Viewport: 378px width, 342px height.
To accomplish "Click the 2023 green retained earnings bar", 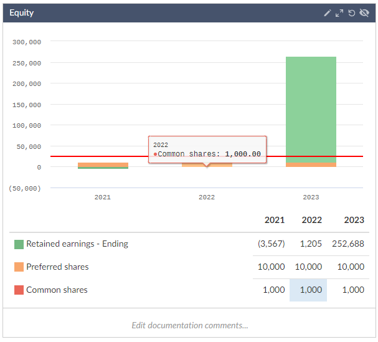I will coord(311,109).
